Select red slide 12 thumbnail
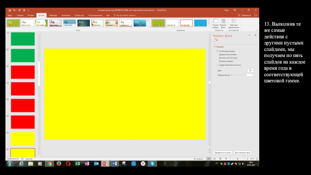Viewport: 311px width, 175px height. coord(23,89)
